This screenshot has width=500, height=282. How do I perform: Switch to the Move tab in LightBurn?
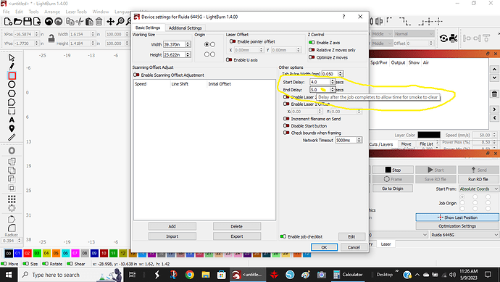tap(406, 144)
